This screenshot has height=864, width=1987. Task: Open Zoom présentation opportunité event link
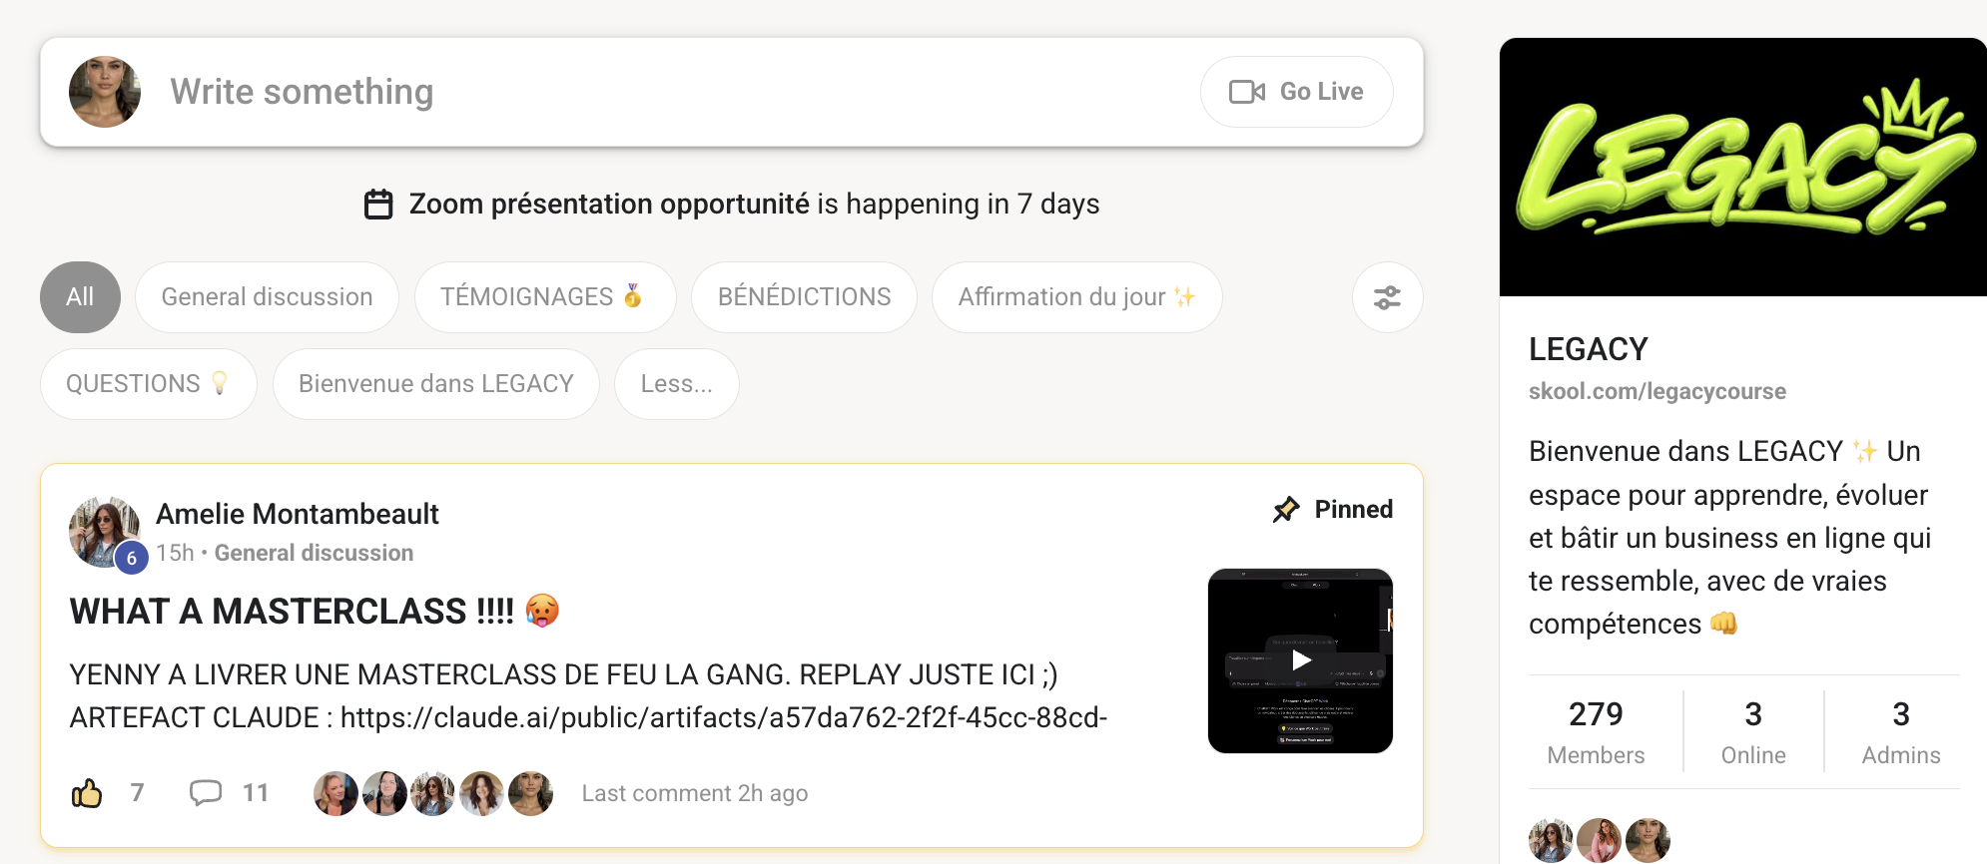coord(609,205)
